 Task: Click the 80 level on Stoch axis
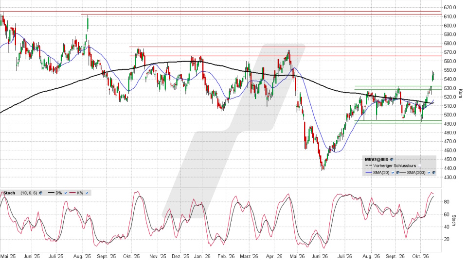click(x=446, y=202)
